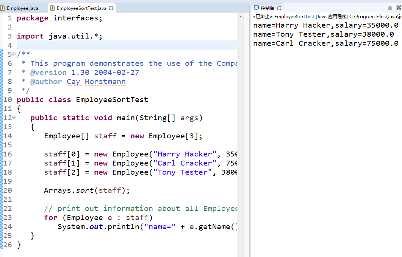Switch to the Employee.java tab
The image size is (402, 257).
click(x=23, y=8)
